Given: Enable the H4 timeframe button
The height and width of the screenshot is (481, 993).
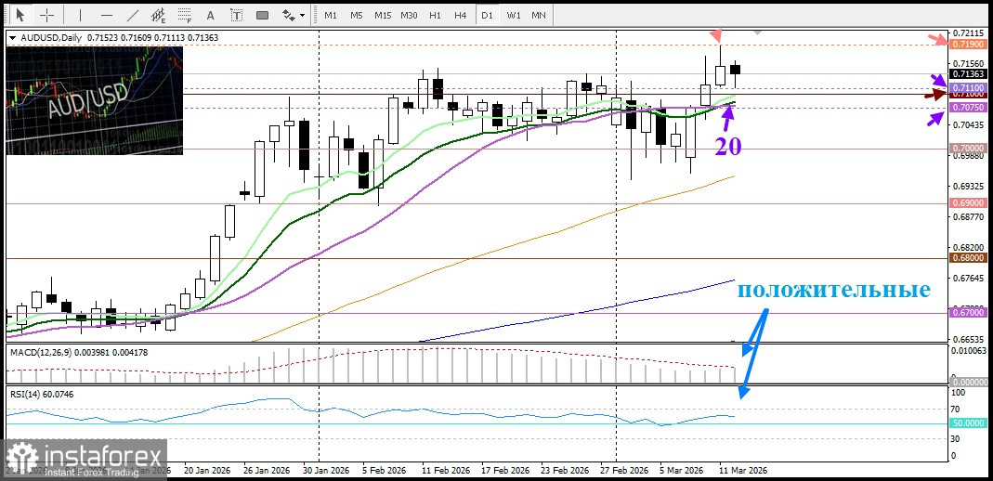Looking at the screenshot, I should click(461, 15).
